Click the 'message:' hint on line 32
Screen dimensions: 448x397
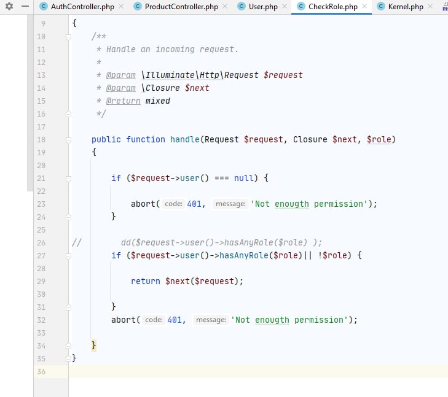coord(211,320)
